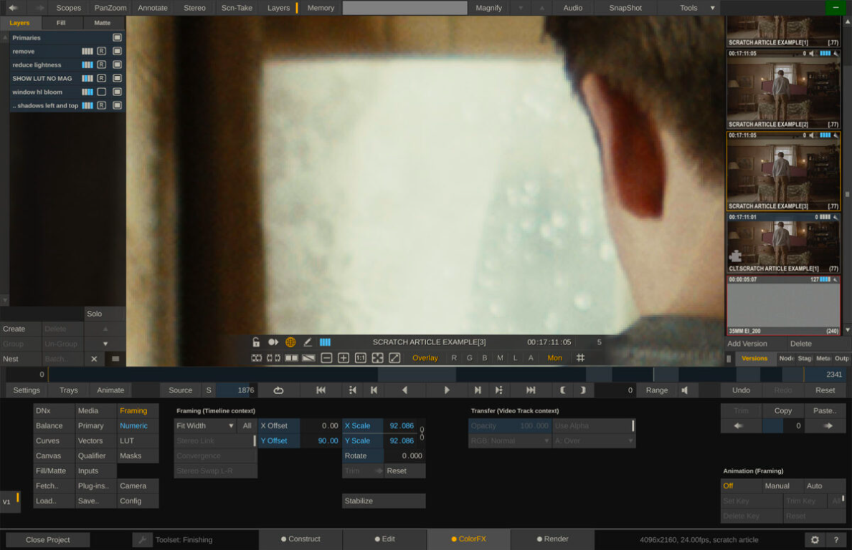Toggle R button on SHOW LUT NO MAG layer
852x550 pixels.
pos(102,78)
